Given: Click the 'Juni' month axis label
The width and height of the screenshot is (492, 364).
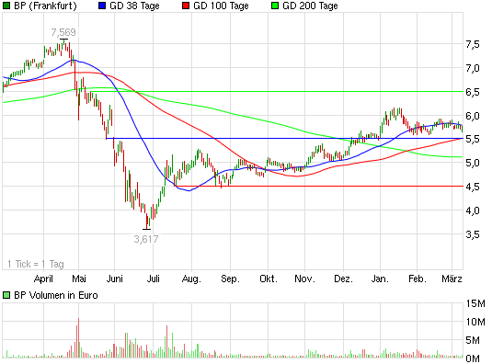Looking at the screenshot, I should point(115,279).
